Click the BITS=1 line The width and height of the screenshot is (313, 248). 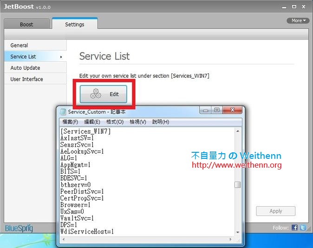click(70, 171)
